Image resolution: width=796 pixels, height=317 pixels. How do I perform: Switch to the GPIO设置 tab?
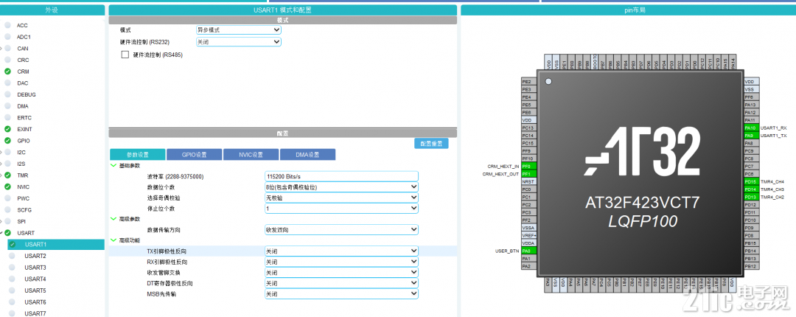195,154
